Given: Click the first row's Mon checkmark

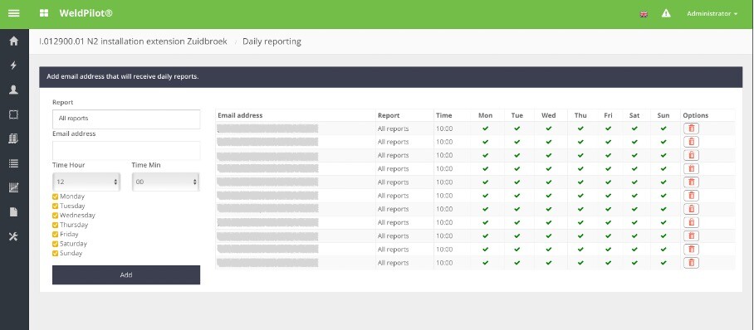Looking at the screenshot, I should click(485, 129).
